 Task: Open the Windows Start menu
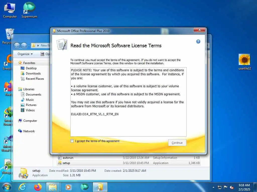tap(7, 187)
